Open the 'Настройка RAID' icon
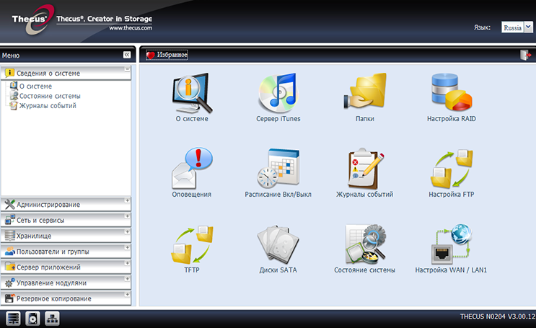The height and width of the screenshot is (328, 536). click(x=451, y=92)
